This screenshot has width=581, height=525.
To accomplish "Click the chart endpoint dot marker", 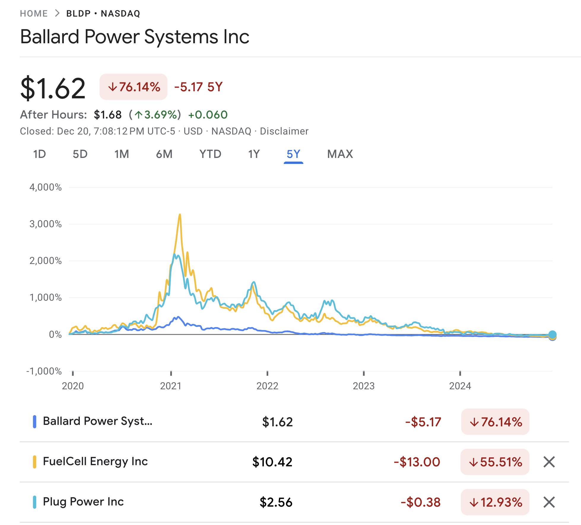I will 552,335.
